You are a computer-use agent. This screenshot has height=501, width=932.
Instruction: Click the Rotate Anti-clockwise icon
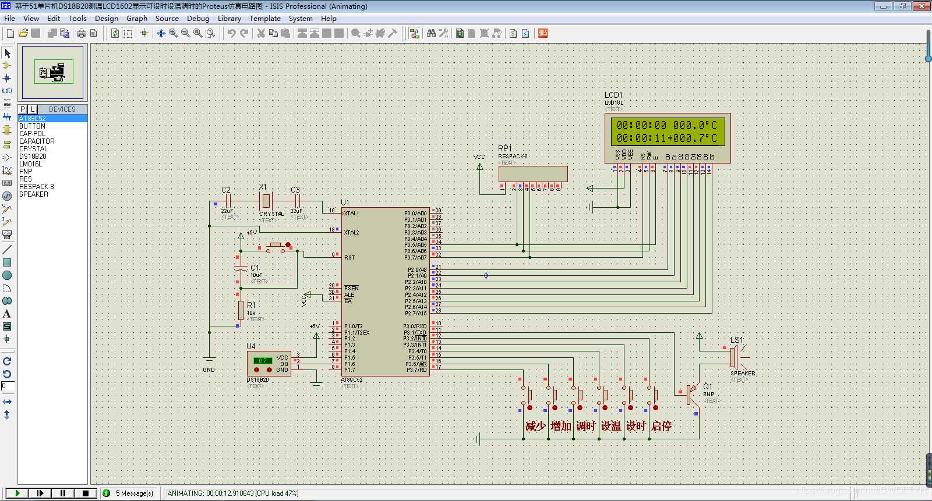pos(7,374)
